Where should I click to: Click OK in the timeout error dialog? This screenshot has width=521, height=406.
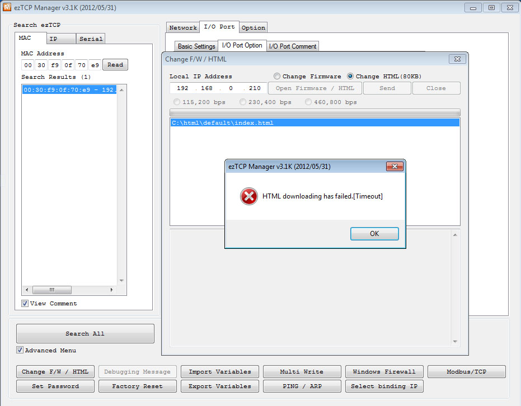coord(374,234)
